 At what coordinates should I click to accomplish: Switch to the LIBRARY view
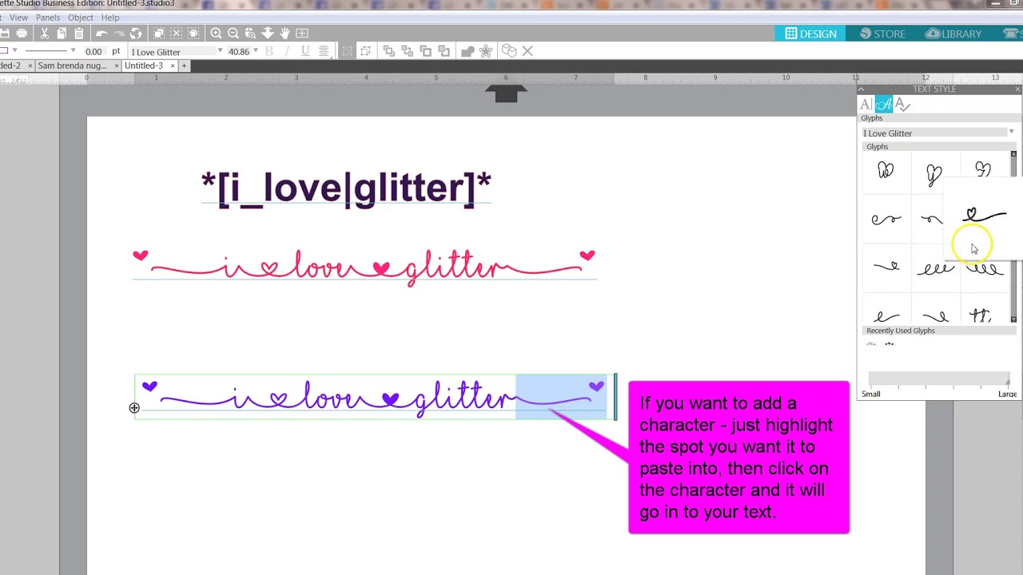coord(953,34)
